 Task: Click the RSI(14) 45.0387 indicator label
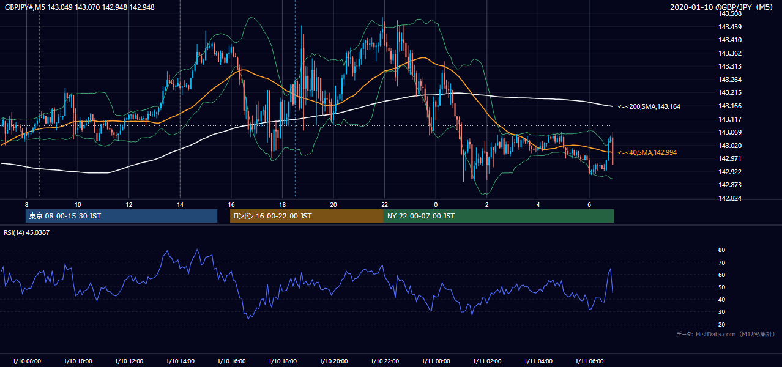[x=27, y=232]
